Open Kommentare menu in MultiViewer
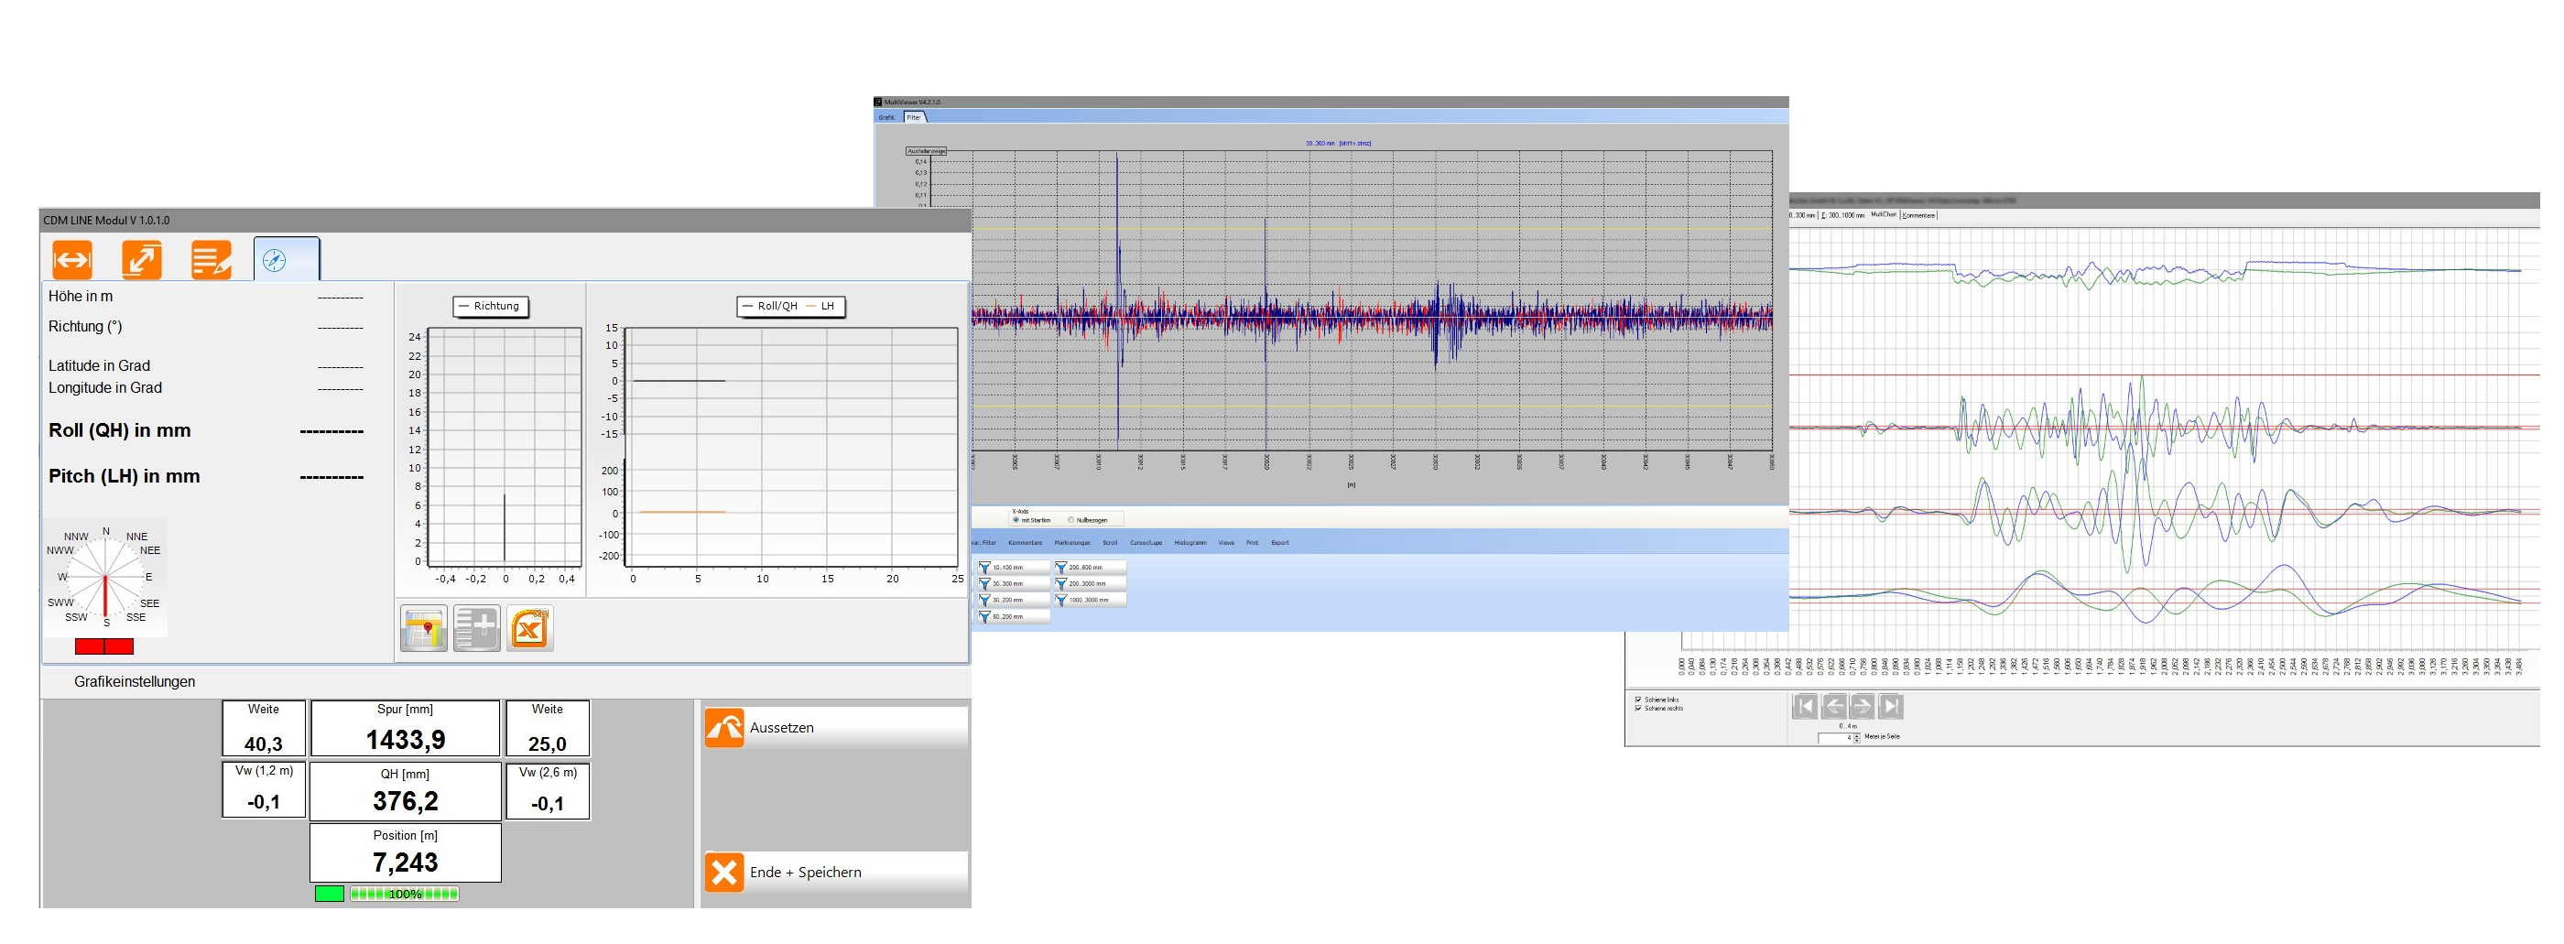 coord(1027,543)
